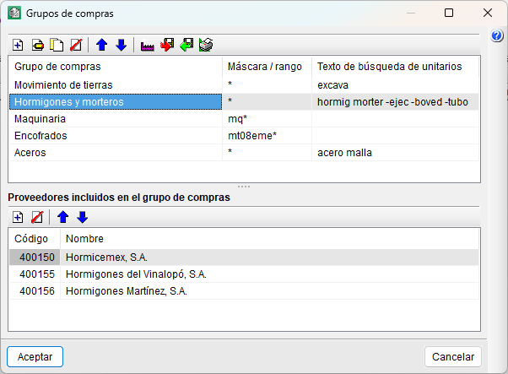
Task: Click the Código column header
Action: click(x=35, y=239)
